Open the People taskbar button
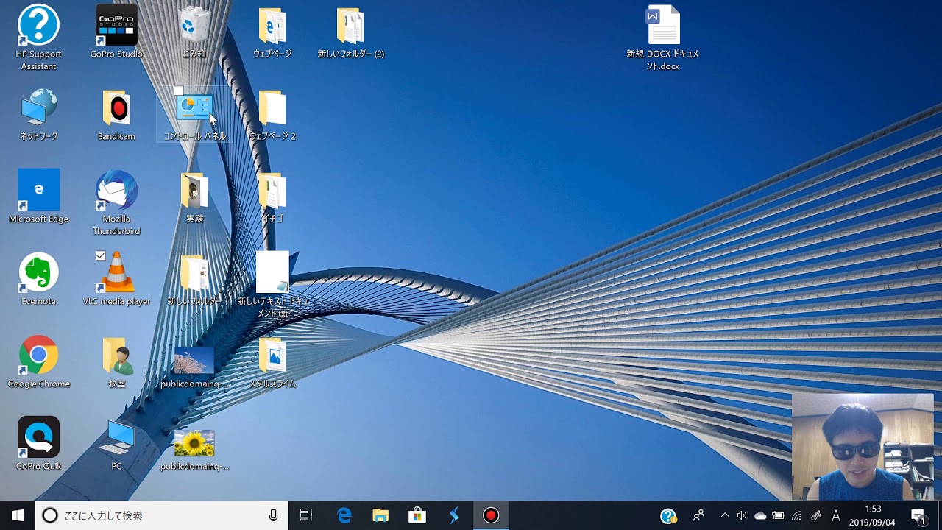 [x=699, y=515]
